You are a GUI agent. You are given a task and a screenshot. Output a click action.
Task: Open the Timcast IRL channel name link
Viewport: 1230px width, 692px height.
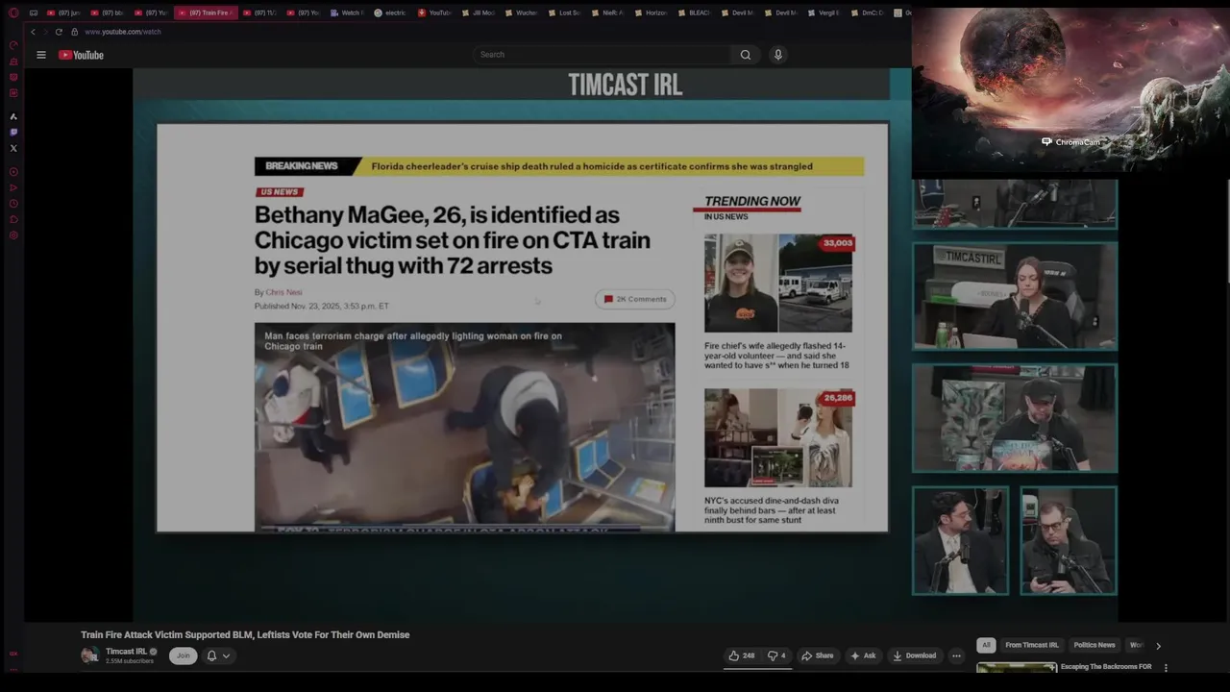126,652
